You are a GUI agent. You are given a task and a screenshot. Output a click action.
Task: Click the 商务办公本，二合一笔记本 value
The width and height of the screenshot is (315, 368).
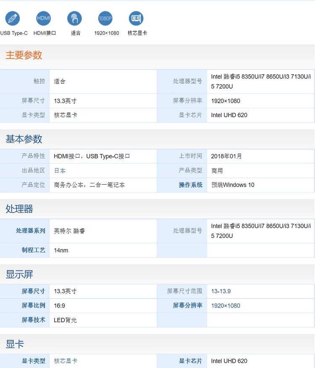[89, 185]
